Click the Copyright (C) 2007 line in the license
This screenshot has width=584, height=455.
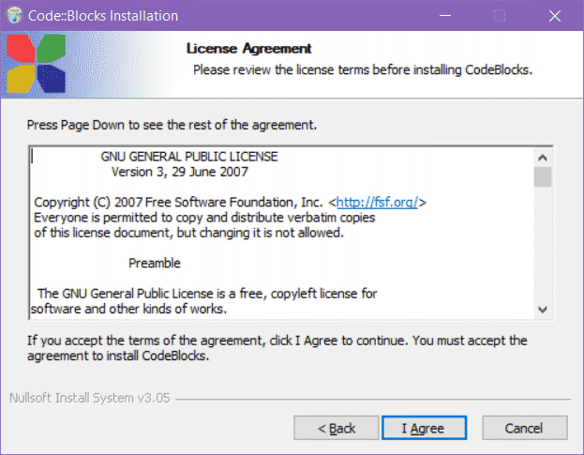click(x=180, y=202)
